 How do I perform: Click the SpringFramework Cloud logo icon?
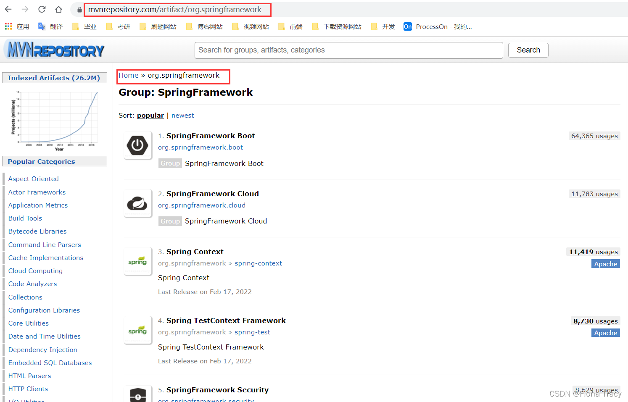138,203
